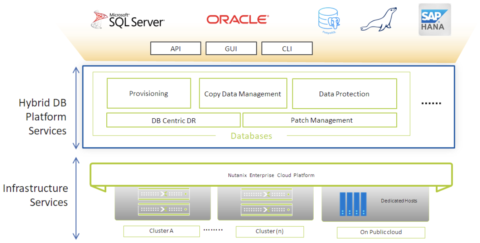
Task: Click the green "Databases" label
Action: pos(251,136)
